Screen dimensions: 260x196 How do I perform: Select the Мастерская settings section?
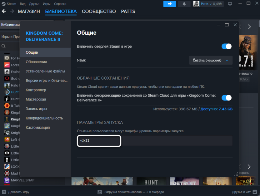point(45,99)
